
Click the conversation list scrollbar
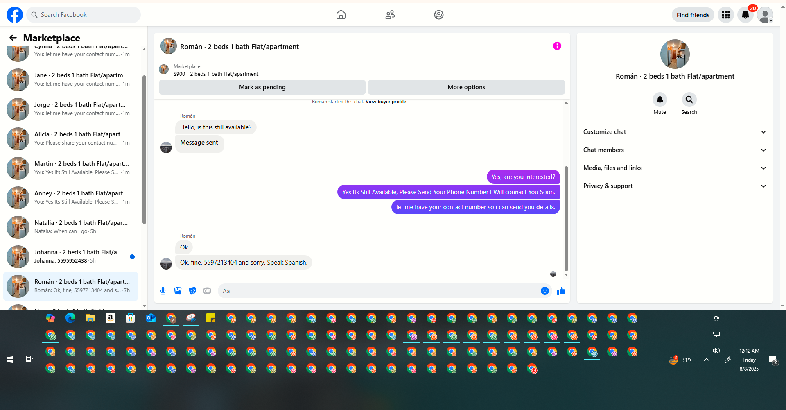[144, 150]
